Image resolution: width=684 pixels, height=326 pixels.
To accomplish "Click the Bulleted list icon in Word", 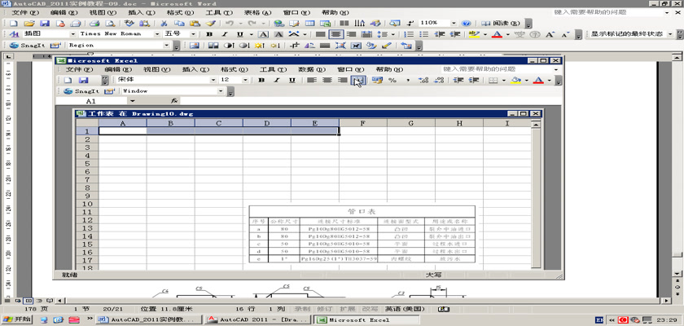I will [x=424, y=34].
